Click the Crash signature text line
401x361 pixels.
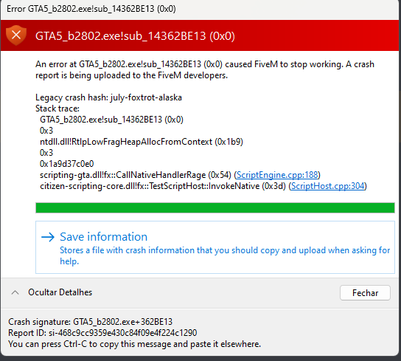pyautogui.click(x=90, y=322)
